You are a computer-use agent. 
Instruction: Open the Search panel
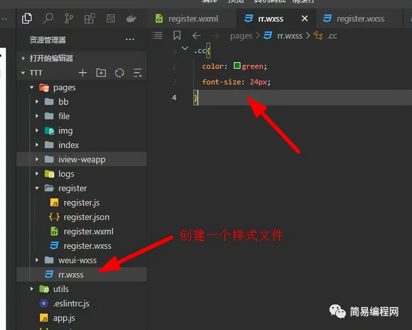(48, 18)
